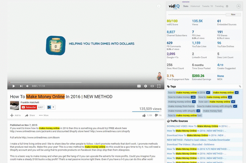Image resolution: width=246 pixels, height=163 pixels.
Task: Seek on the video progress bar
Action: (x=86, y=82)
